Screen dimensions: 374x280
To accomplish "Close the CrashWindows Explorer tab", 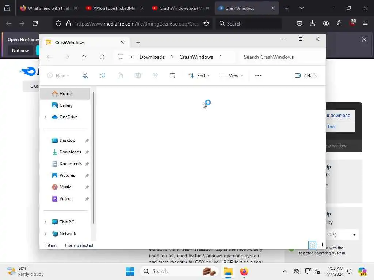I will pyautogui.click(x=122, y=42).
